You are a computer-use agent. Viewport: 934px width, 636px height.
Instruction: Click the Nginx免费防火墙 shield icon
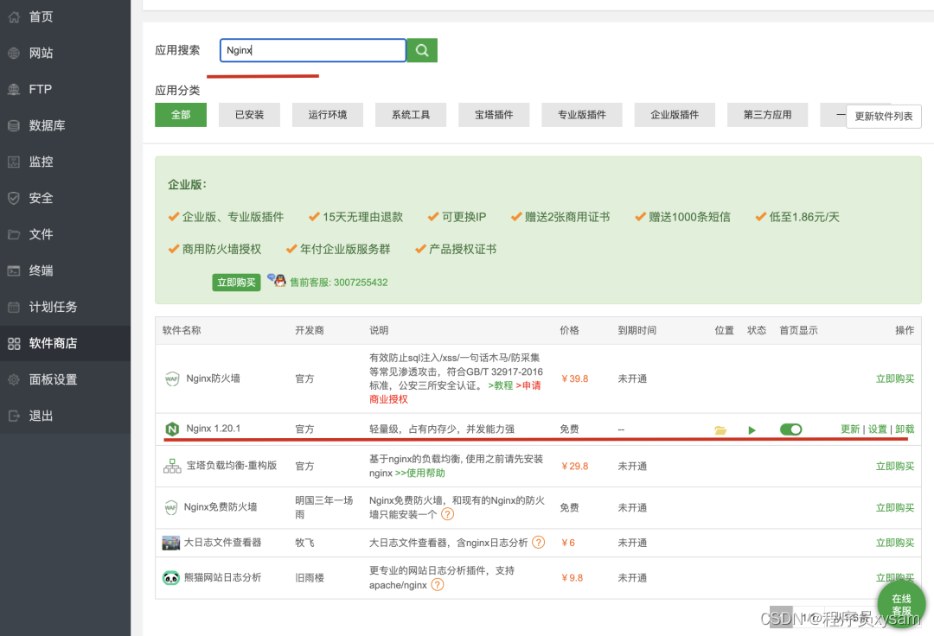tap(171, 507)
